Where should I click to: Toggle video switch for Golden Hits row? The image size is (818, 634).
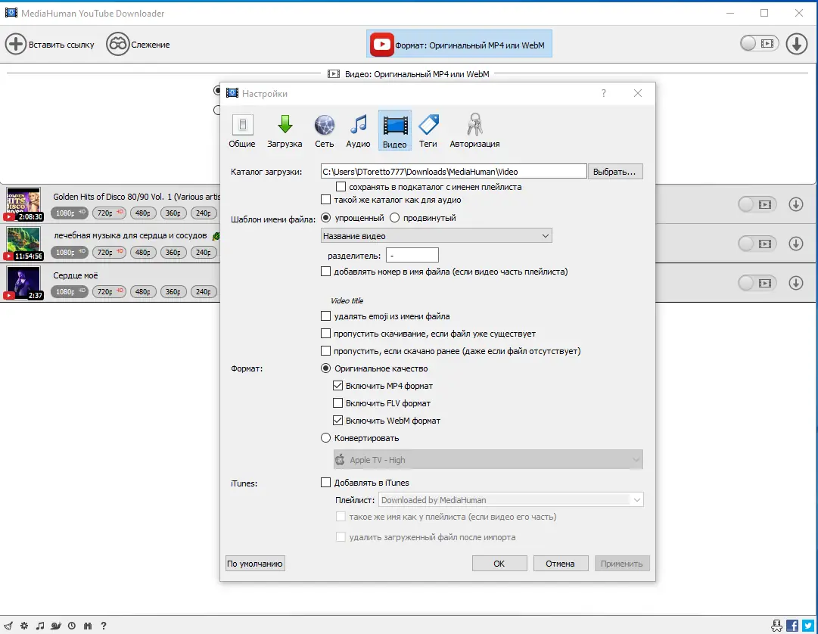757,204
